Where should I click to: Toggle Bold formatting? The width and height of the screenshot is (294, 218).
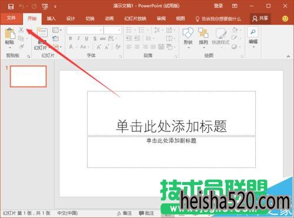[71, 38]
